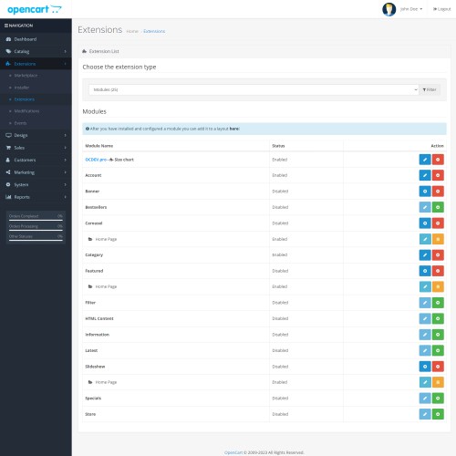The height and width of the screenshot is (456, 456).
Task: Edit the OCDEV.pro Size chart module
Action: [425, 160]
